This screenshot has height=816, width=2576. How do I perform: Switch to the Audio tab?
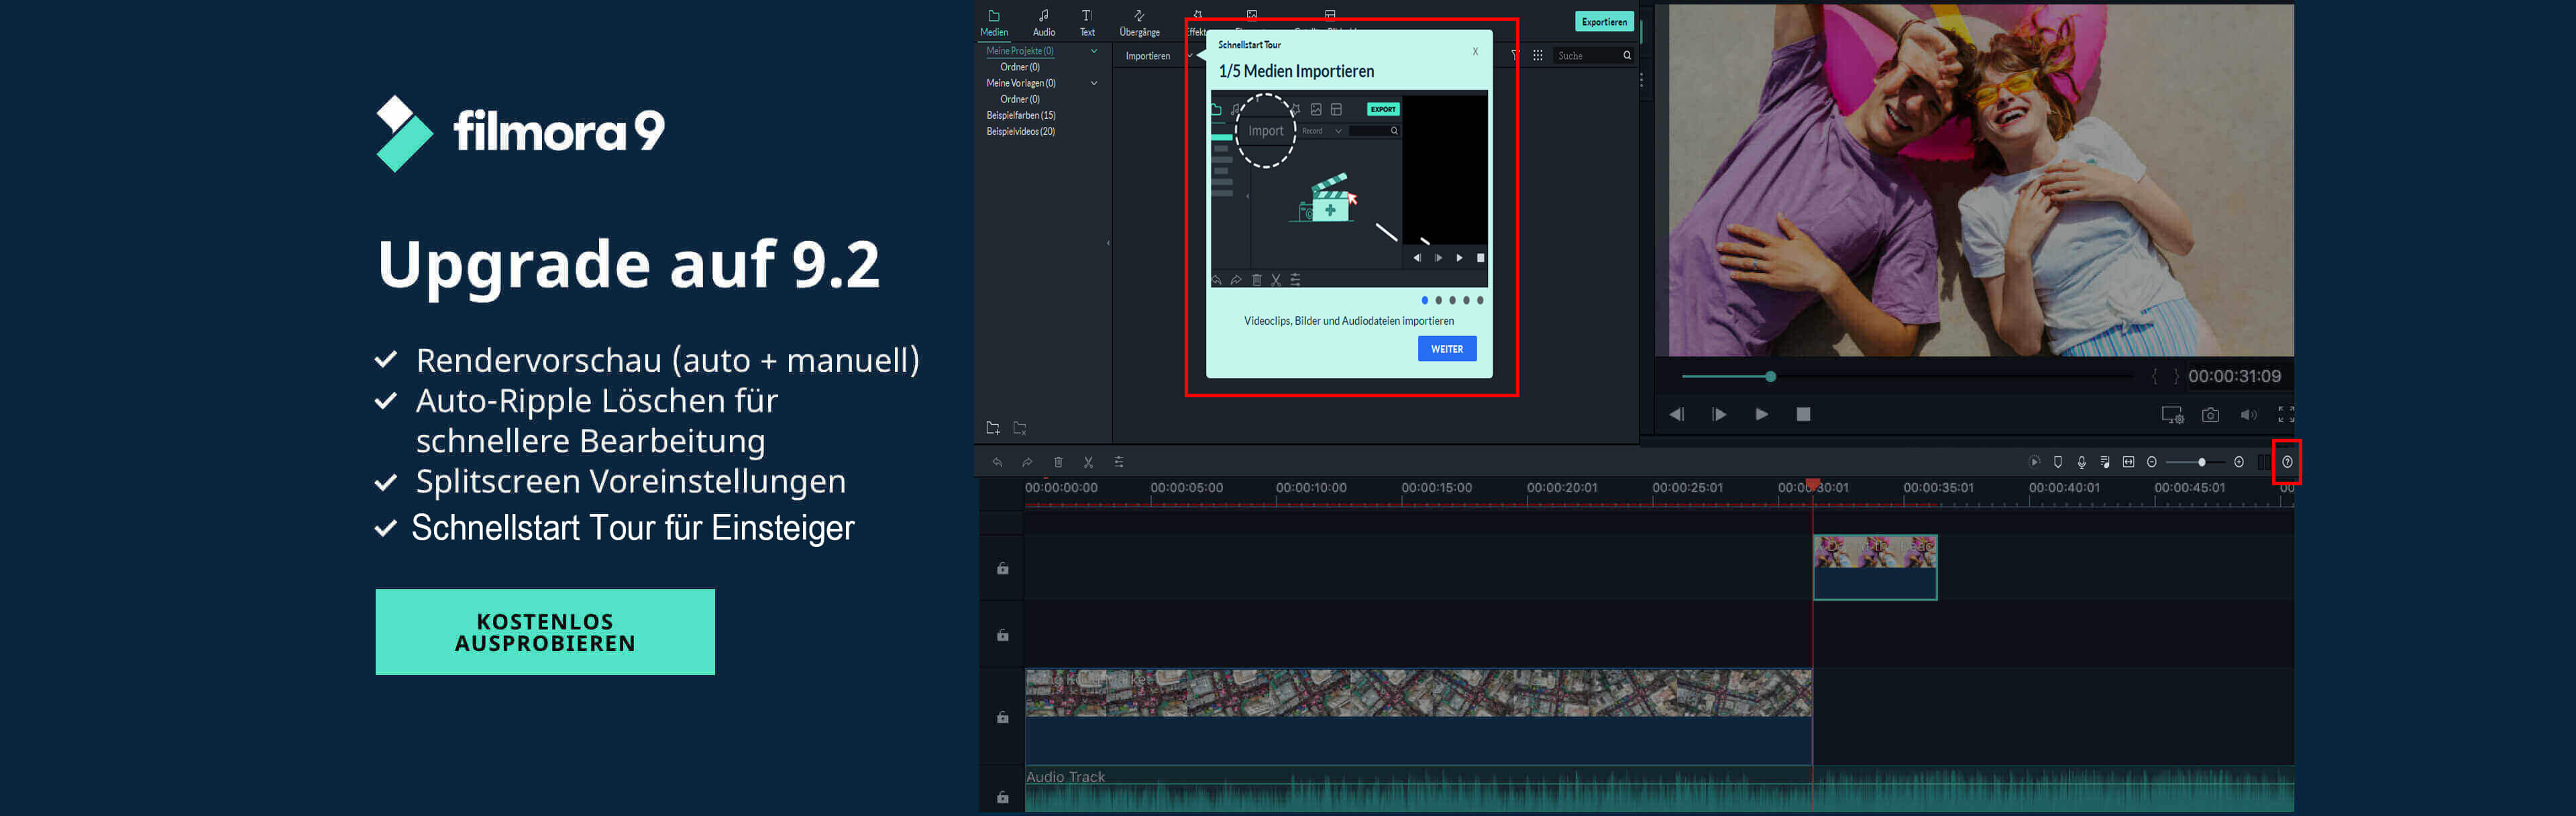1043,23
